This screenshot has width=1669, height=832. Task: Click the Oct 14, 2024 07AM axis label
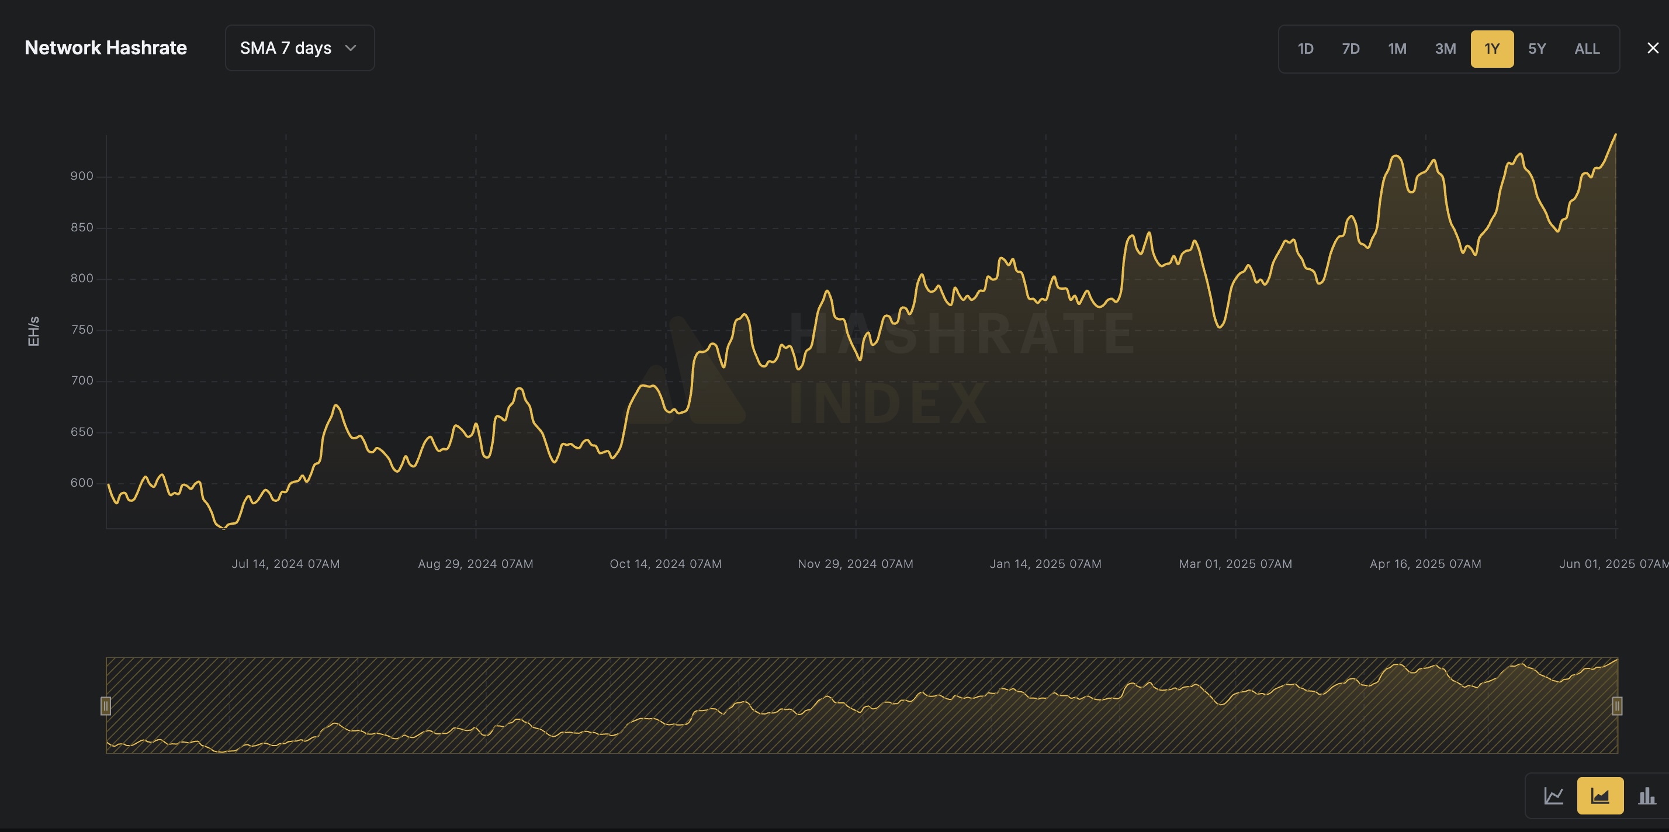click(x=666, y=564)
